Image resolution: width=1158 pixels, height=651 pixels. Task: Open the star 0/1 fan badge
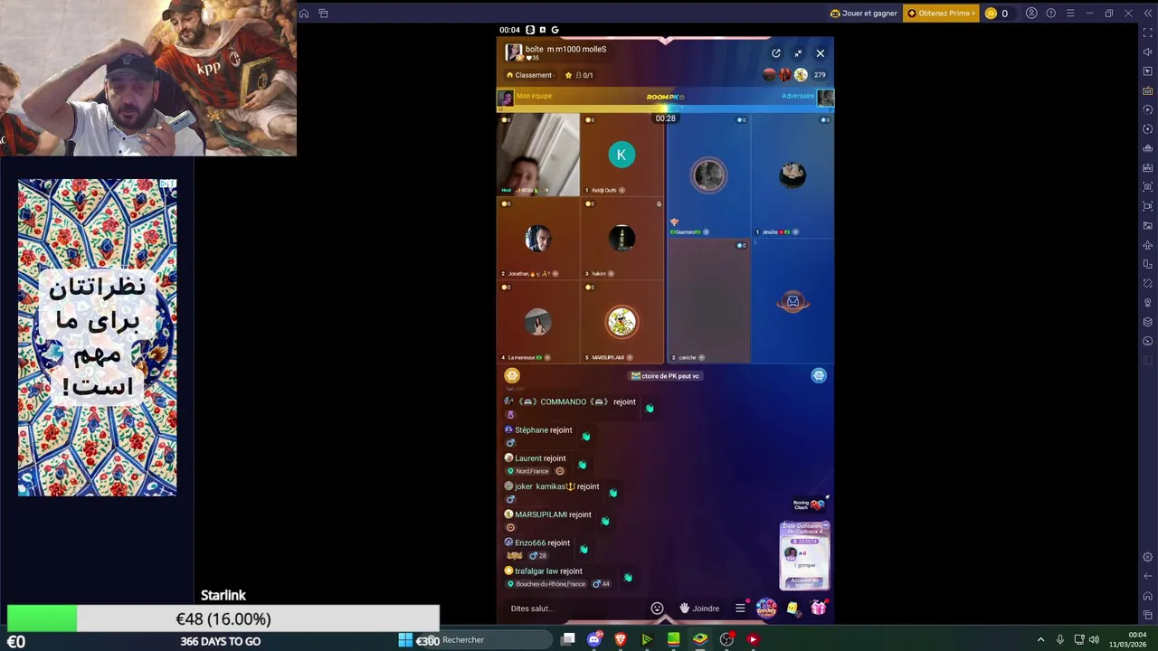(579, 75)
